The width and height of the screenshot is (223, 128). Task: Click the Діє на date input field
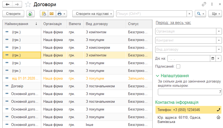[189, 58]
